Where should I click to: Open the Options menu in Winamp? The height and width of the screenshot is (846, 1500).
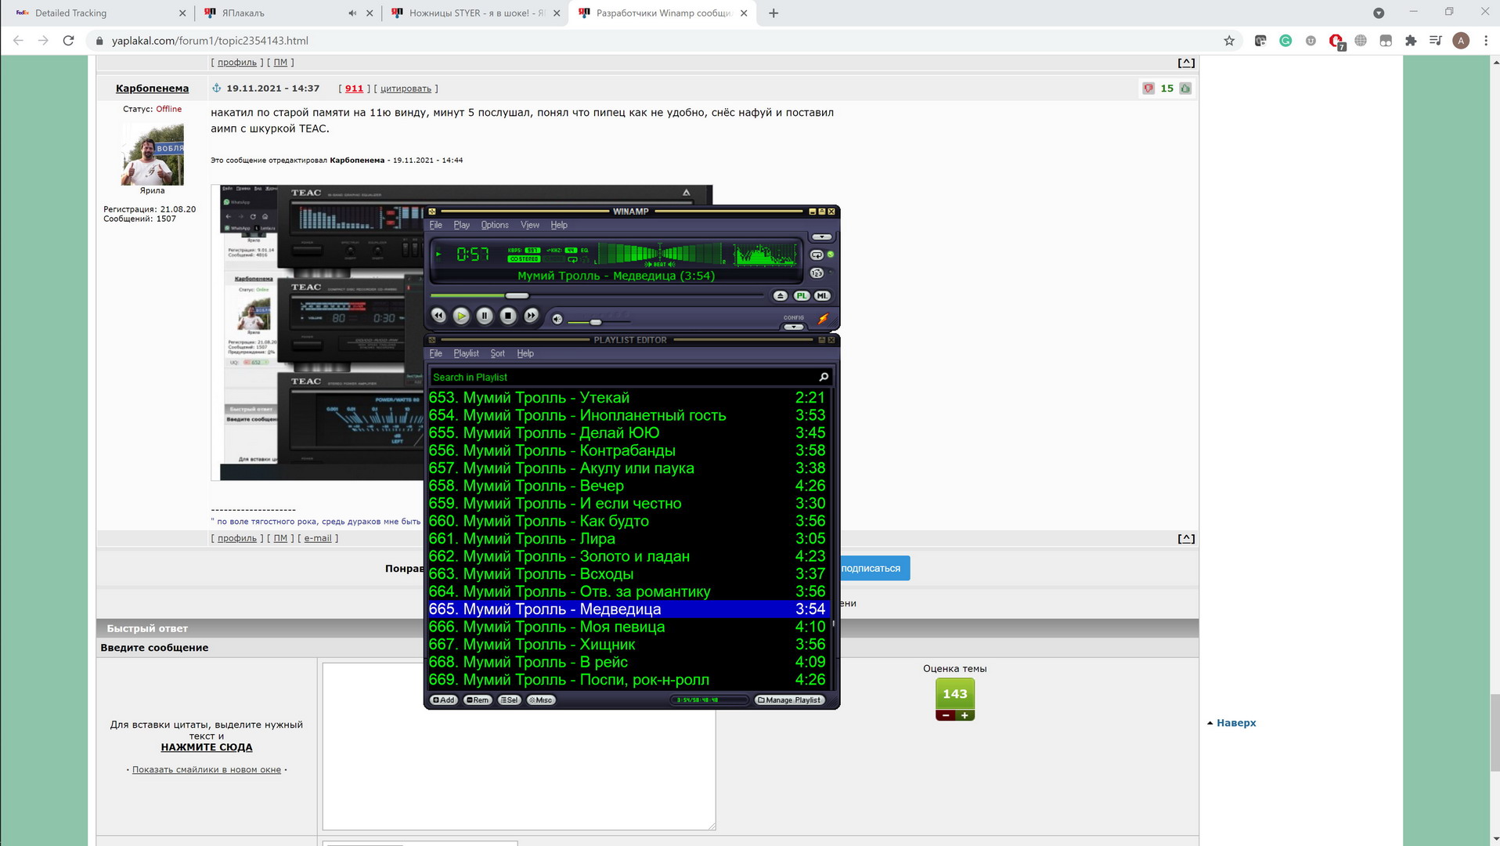point(495,226)
